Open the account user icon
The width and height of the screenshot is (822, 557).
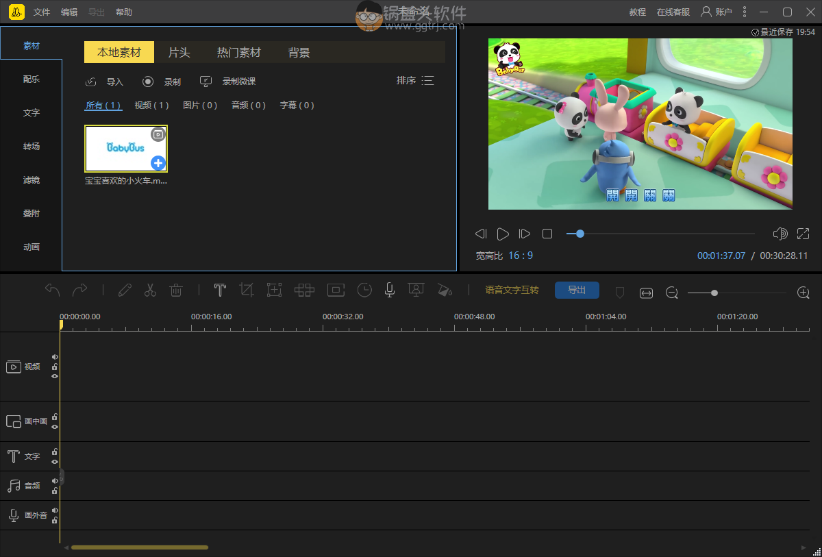tap(706, 12)
